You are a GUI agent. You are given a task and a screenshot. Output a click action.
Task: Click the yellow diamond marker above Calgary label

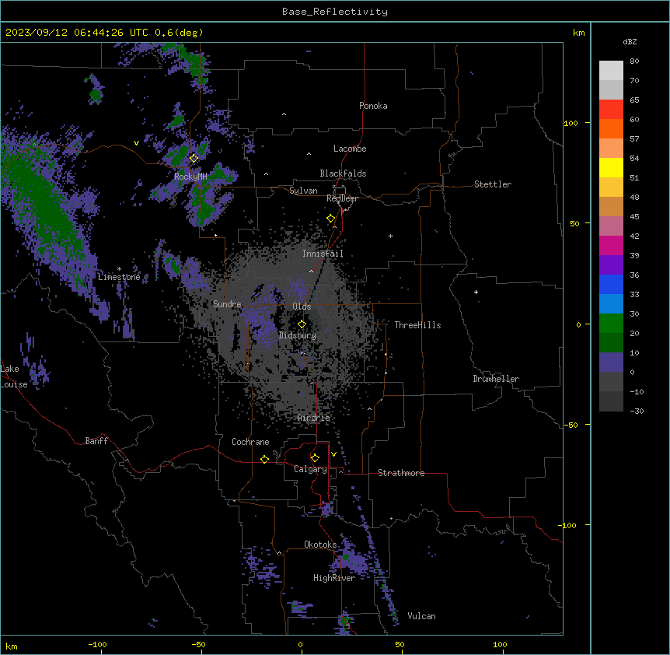pos(315,458)
